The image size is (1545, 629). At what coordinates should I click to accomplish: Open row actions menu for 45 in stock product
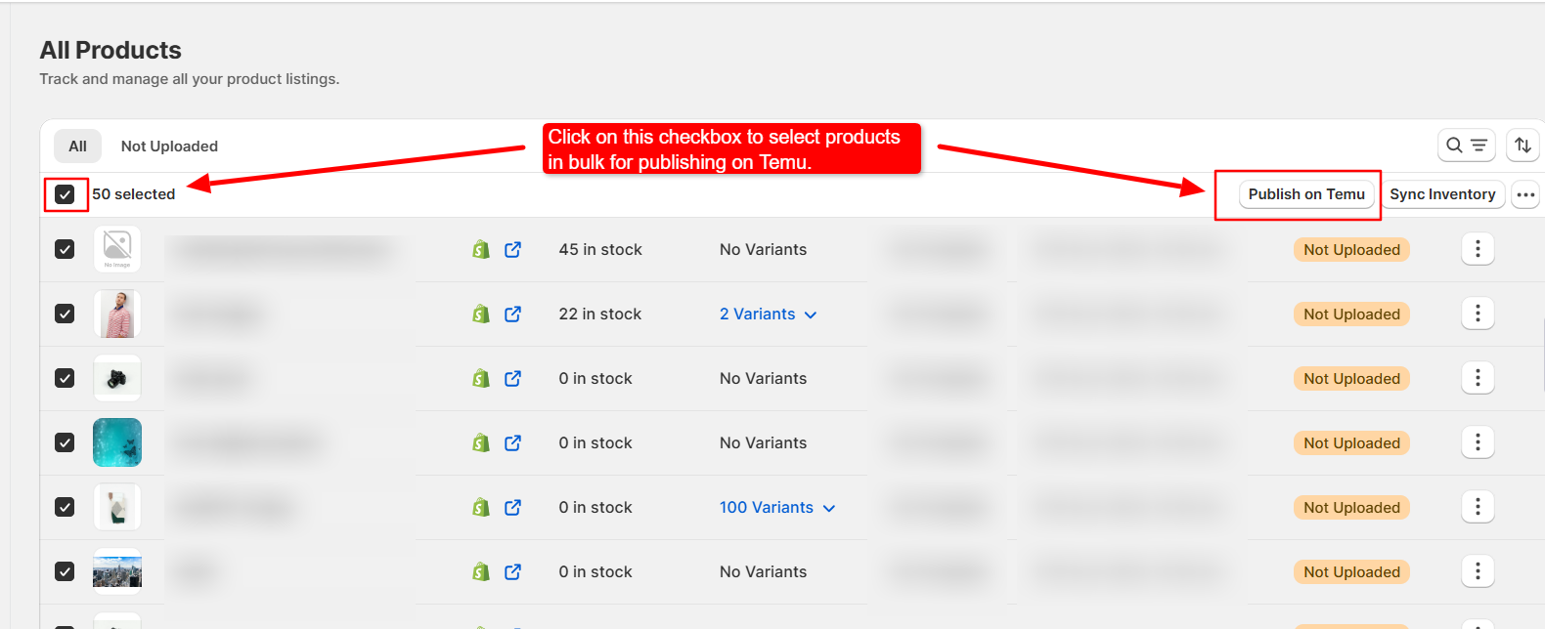tap(1478, 249)
